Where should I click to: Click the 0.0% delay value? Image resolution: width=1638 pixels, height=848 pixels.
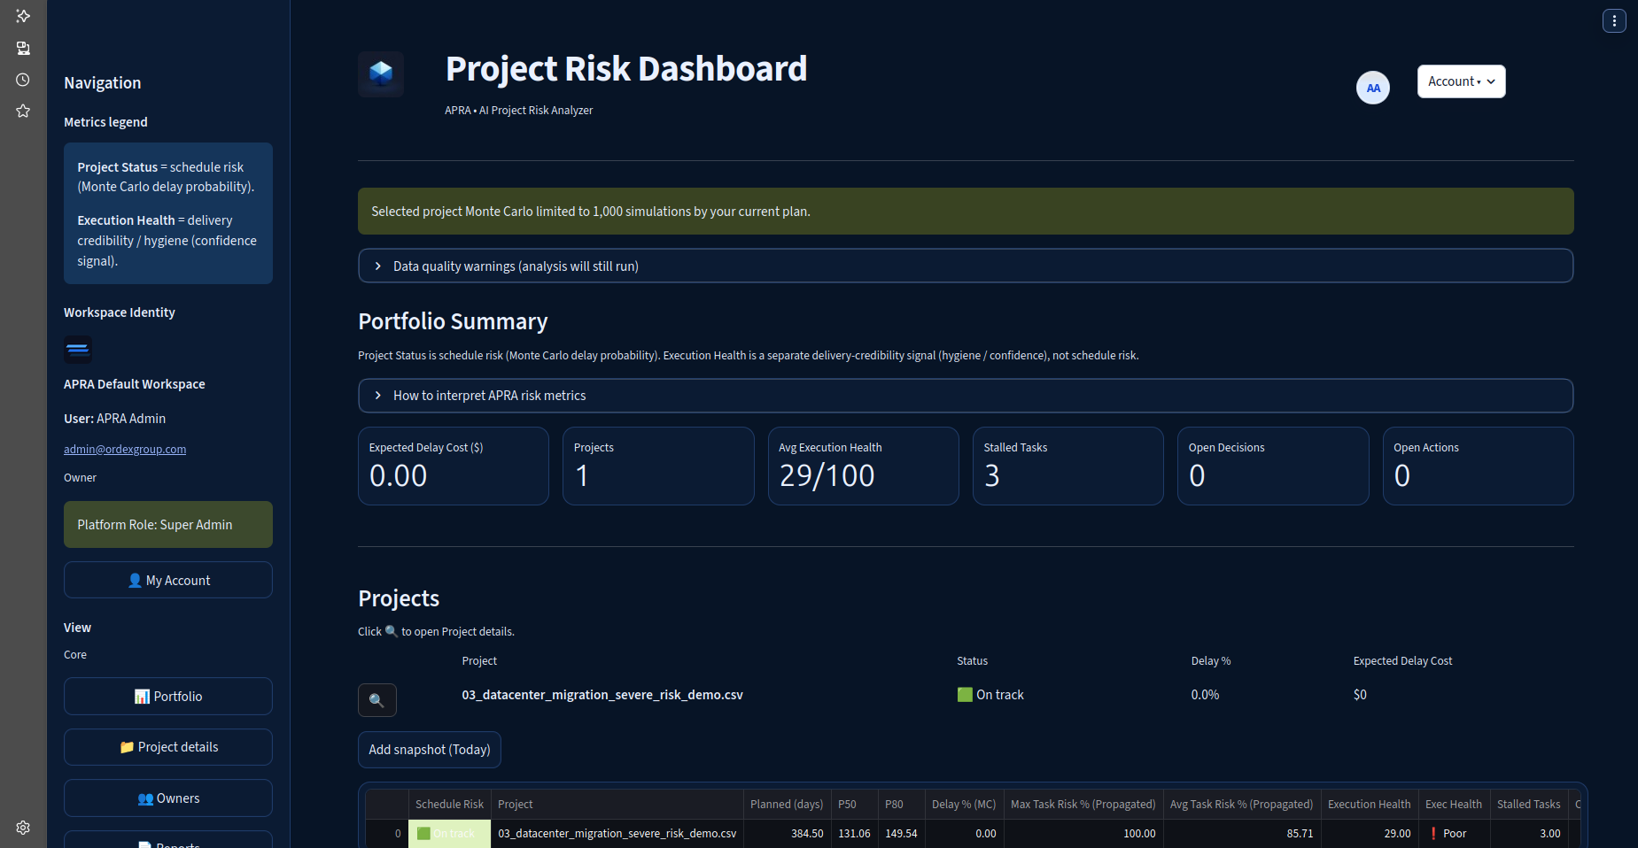pyautogui.click(x=1205, y=695)
